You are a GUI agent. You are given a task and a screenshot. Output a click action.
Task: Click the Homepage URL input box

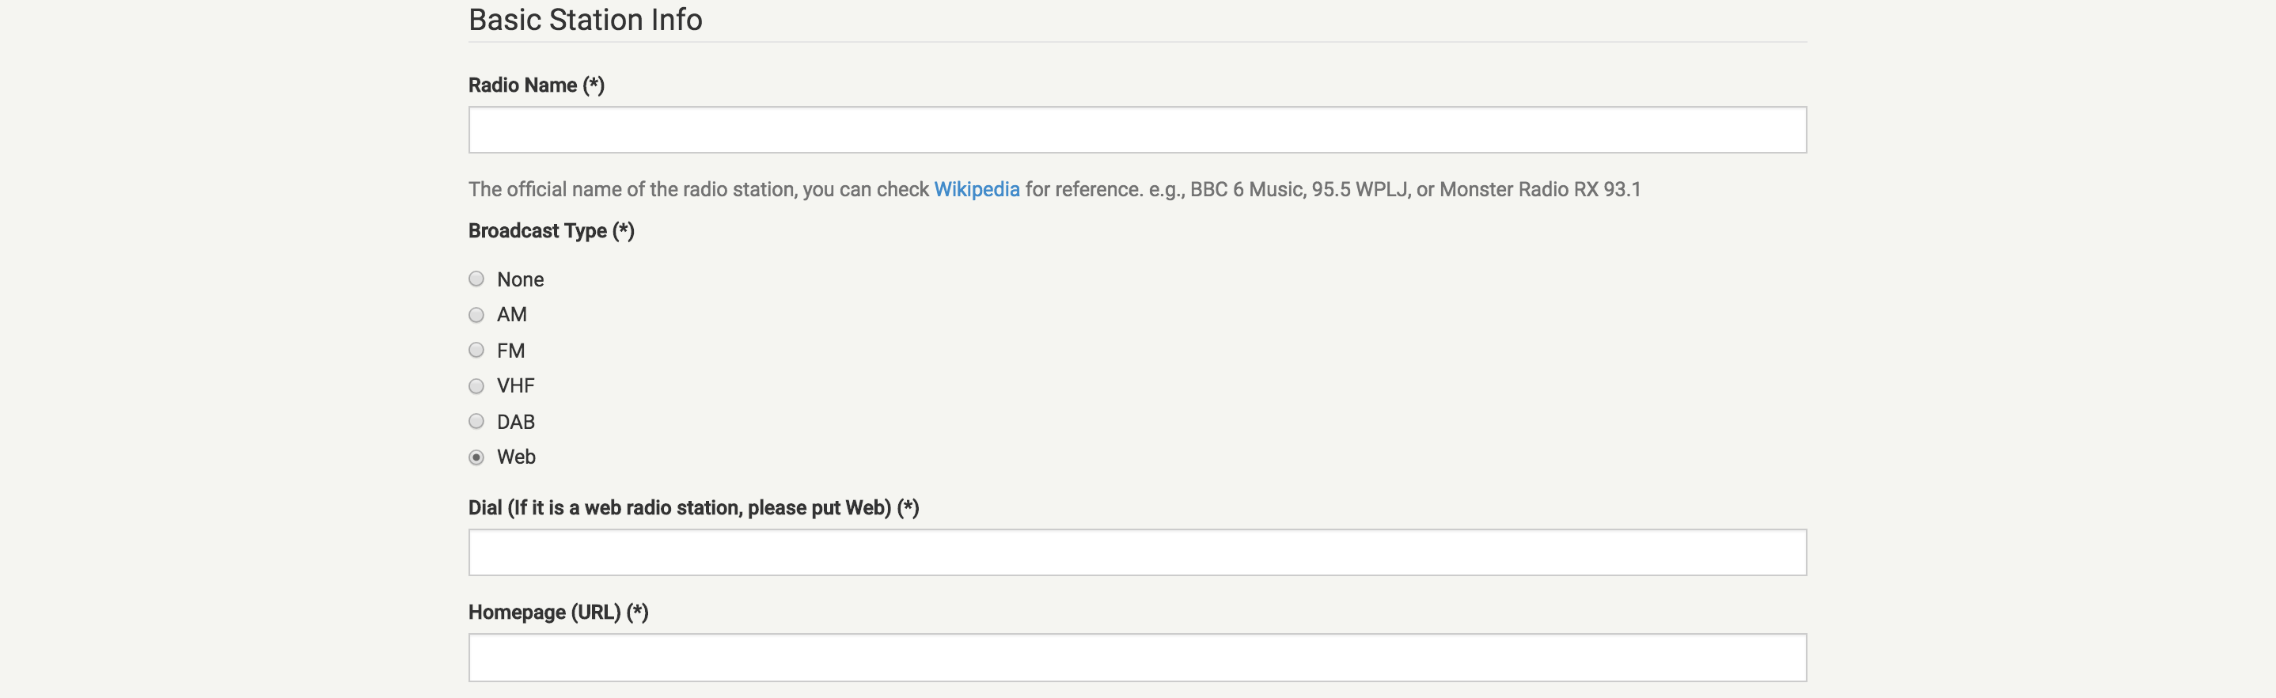1137,658
